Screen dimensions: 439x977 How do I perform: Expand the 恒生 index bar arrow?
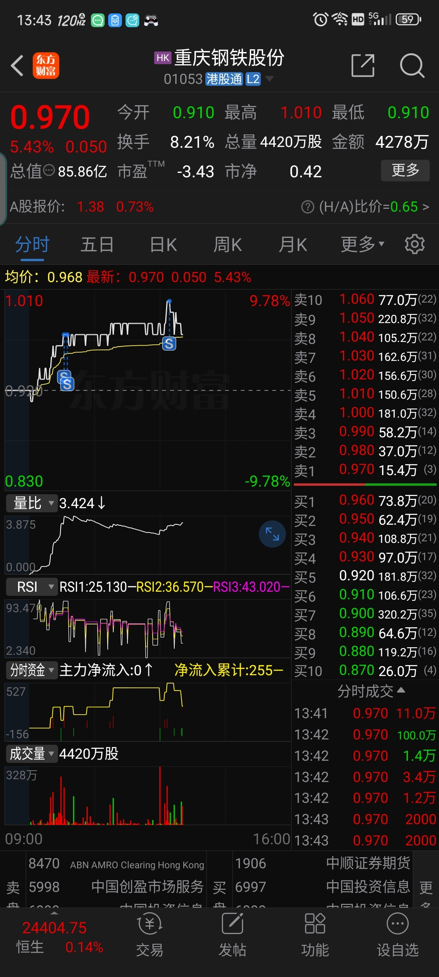(x=54, y=913)
